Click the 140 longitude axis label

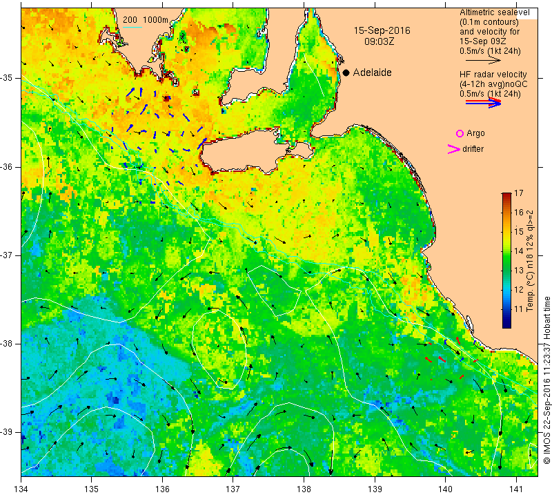[445, 489]
